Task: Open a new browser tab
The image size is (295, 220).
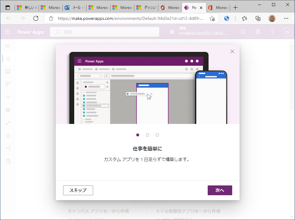Action: [x=235, y=8]
